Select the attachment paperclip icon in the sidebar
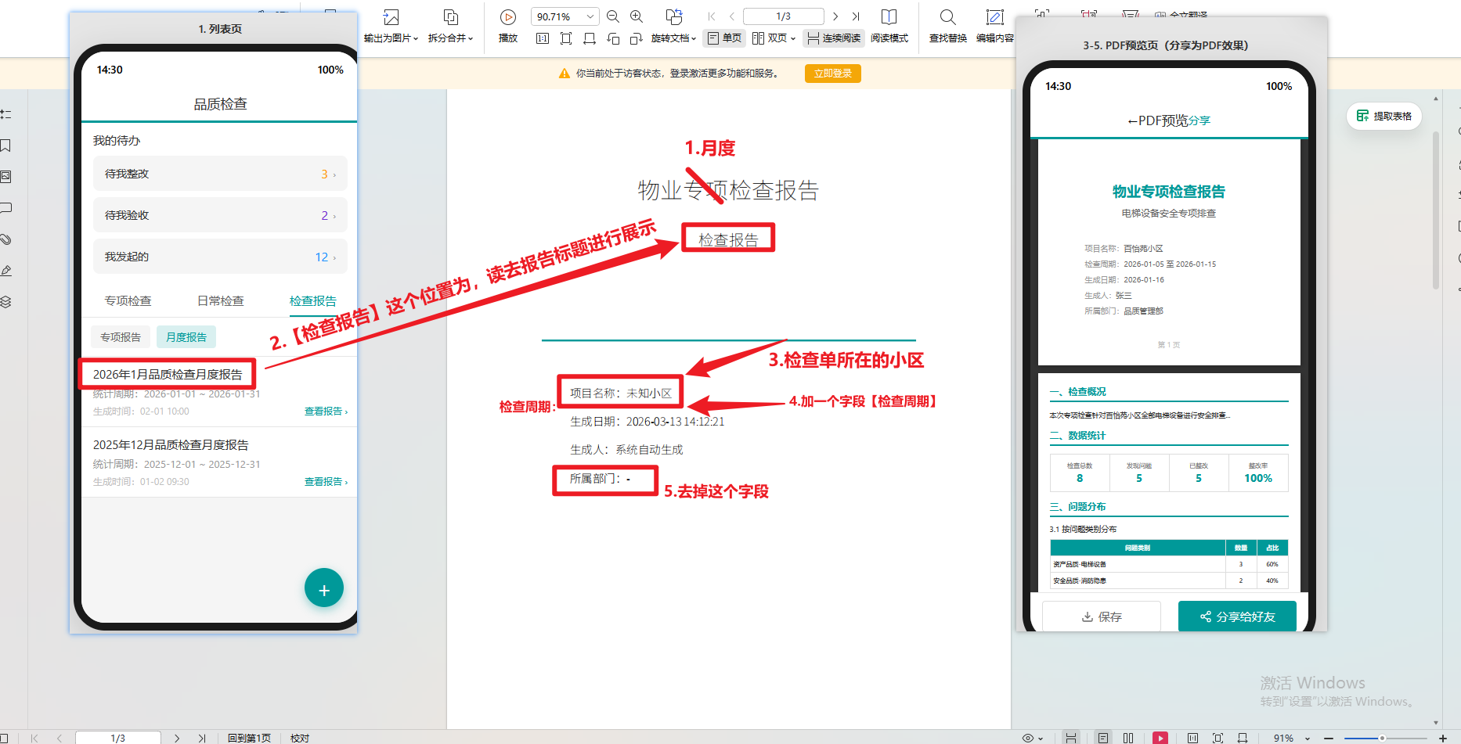Screen dimensions: 1461x744 [x=7, y=239]
